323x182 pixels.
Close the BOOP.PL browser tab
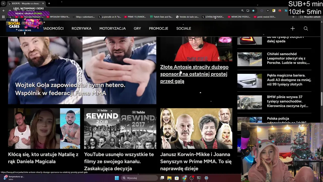tap(43, 3)
